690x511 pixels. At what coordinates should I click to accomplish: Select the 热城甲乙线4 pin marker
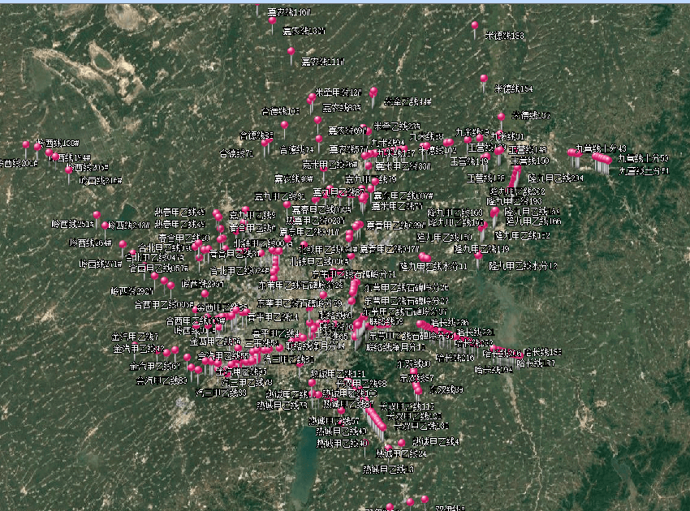coord(401,444)
